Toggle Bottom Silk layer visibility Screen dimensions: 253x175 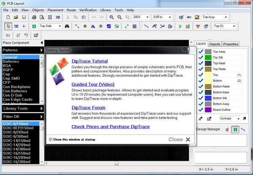coord(201,98)
